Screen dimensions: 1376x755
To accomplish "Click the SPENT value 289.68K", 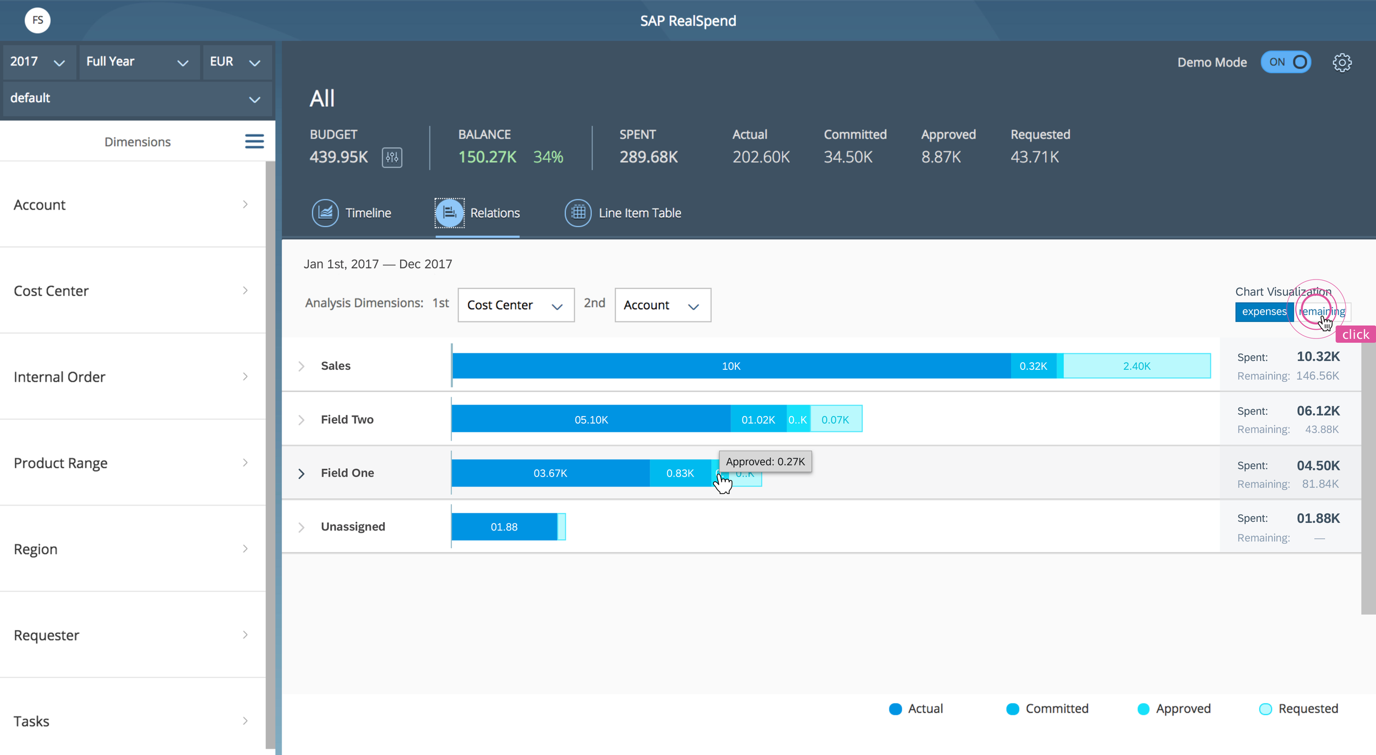I will pos(648,157).
